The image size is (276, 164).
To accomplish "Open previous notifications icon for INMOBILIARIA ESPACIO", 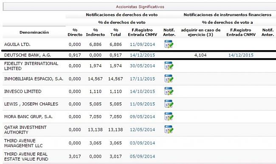I will pyautogui.click(x=169, y=79).
